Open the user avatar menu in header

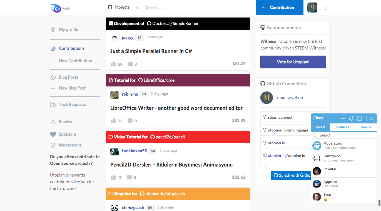pos(312,8)
